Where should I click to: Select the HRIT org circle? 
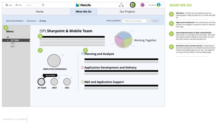[x=54, y=82]
